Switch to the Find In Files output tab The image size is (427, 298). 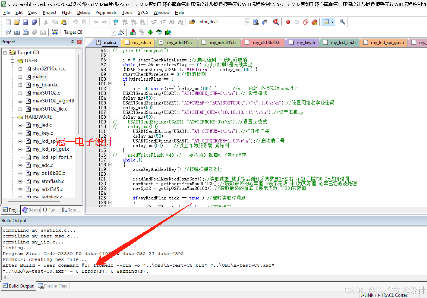pos(53,286)
